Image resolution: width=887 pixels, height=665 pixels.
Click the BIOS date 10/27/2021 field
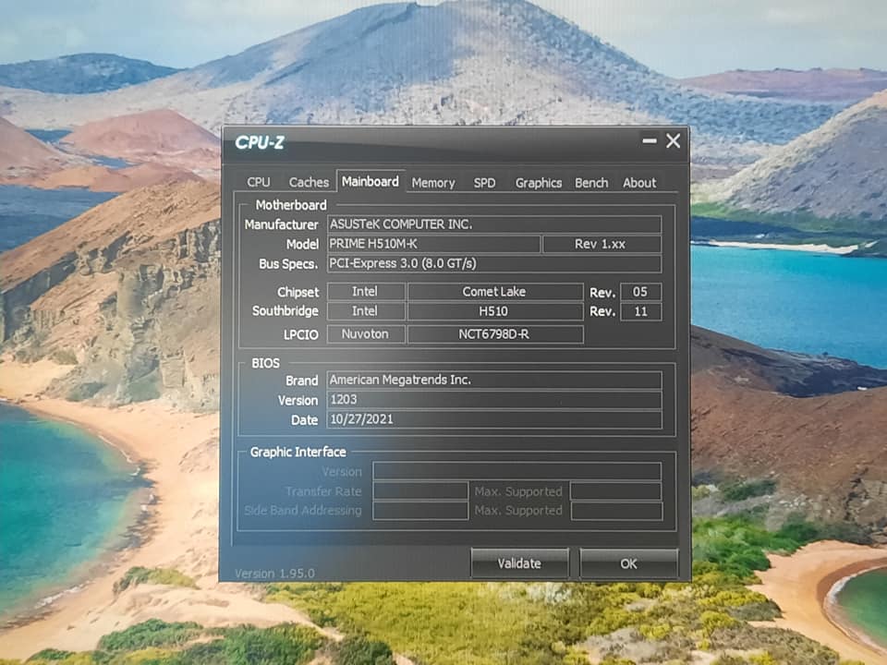(x=493, y=419)
